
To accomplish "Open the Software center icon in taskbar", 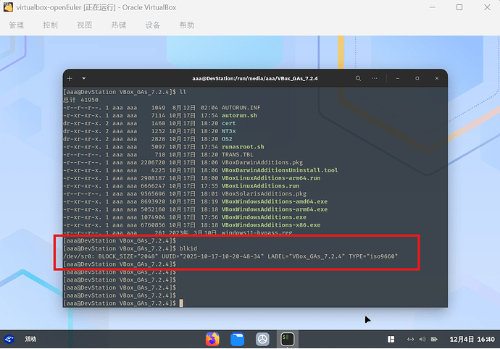I will [x=263, y=338].
